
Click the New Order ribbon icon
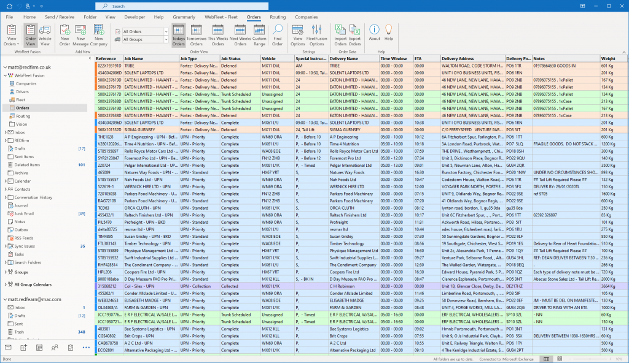[x=65, y=35]
